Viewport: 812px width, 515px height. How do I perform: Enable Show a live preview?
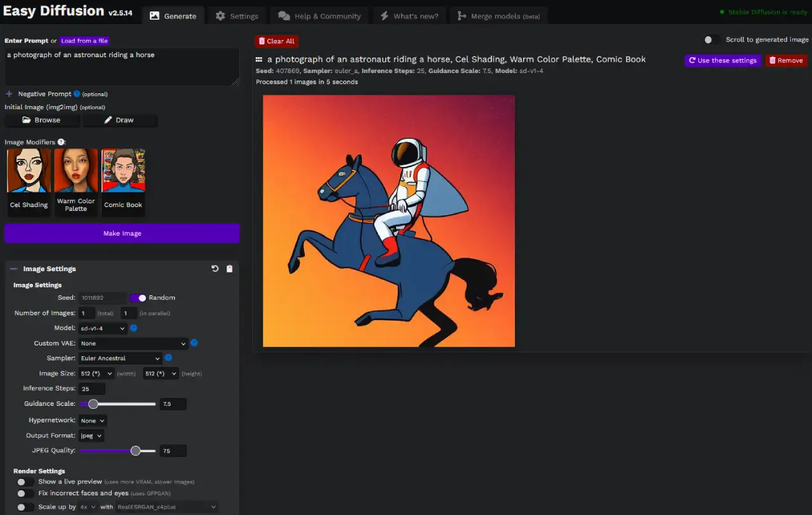point(25,482)
